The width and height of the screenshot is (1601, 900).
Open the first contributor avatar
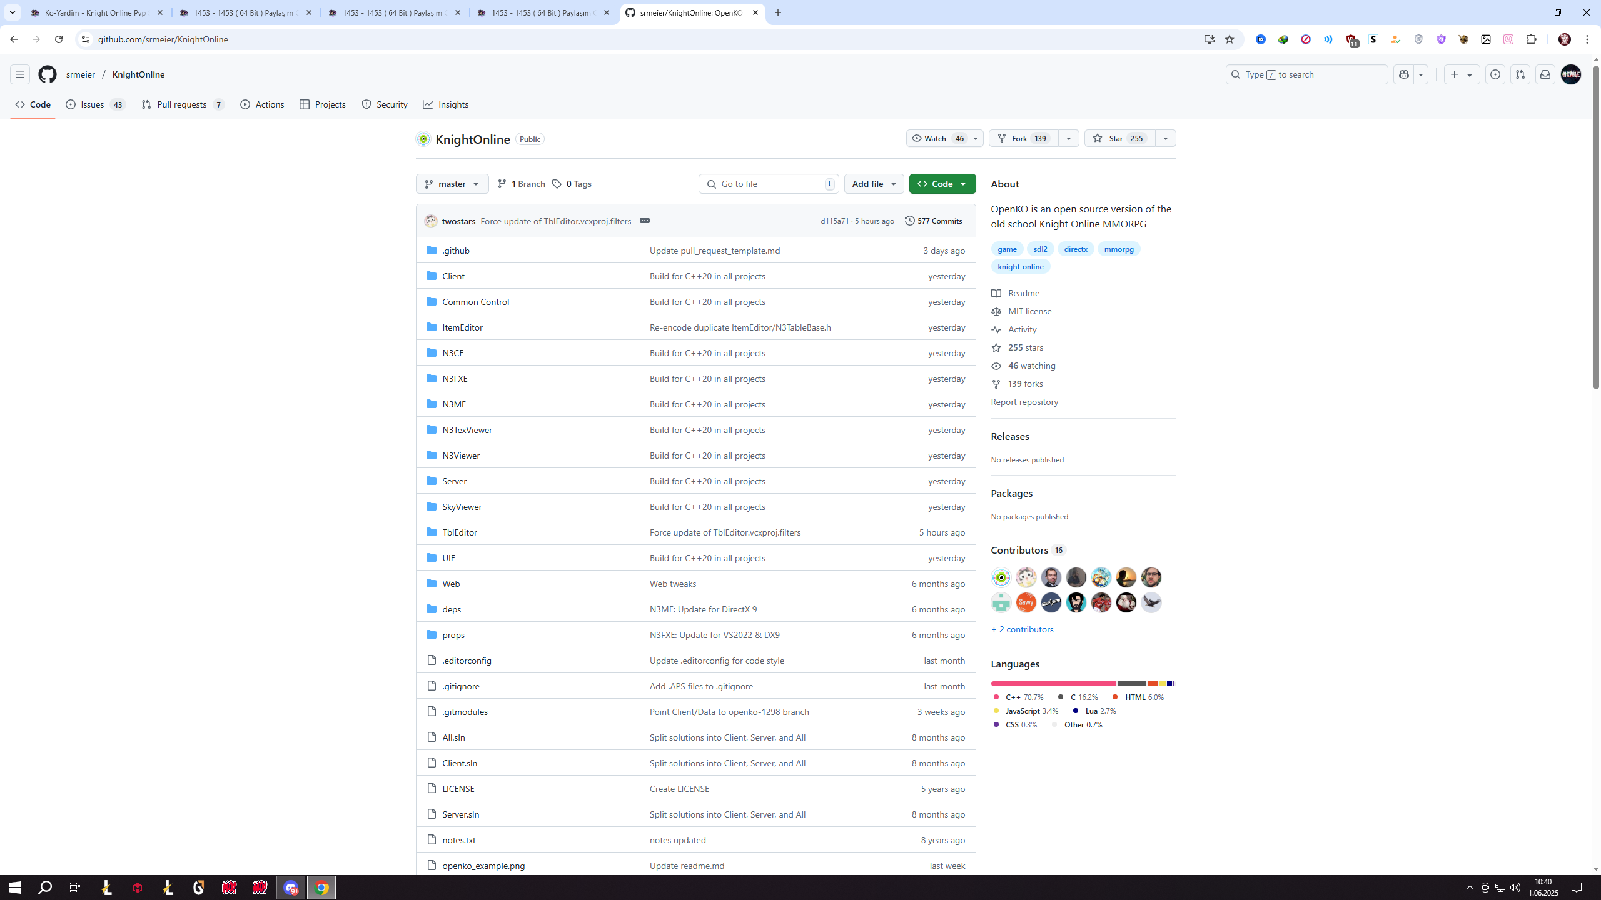[x=1001, y=577]
